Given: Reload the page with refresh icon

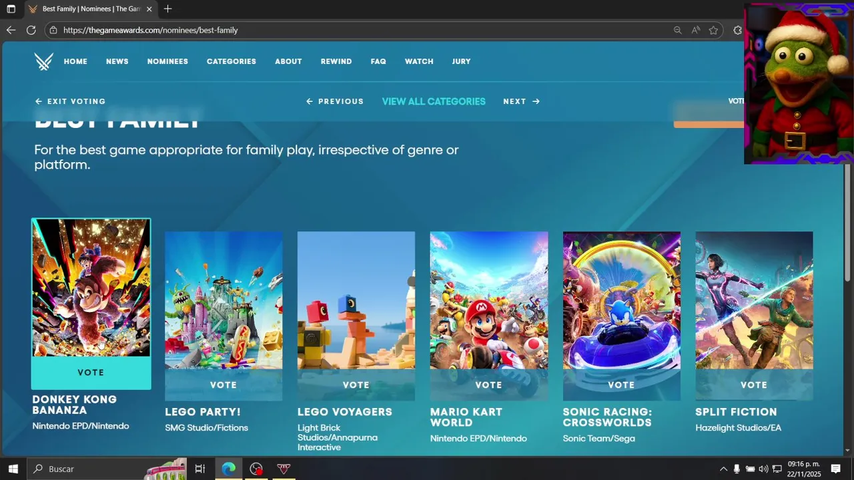Looking at the screenshot, I should point(31,30).
